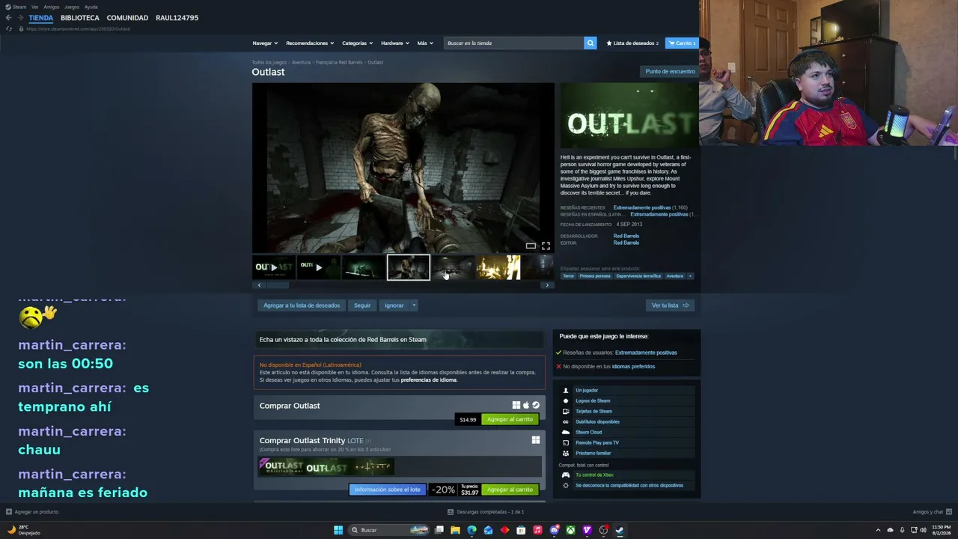Click the Steam Cloud feature icon
Screen dimensions: 958x539
(566, 432)
